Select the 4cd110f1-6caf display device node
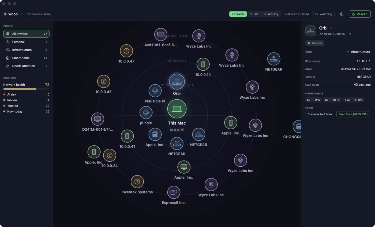 [161, 35]
